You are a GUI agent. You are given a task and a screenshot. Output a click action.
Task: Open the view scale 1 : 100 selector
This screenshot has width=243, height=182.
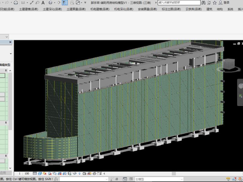tap(24, 173)
